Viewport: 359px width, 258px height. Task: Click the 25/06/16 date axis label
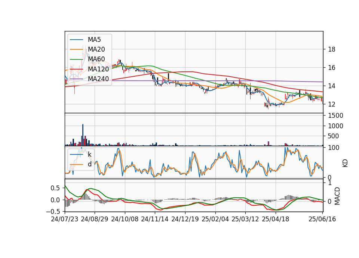click(322, 219)
